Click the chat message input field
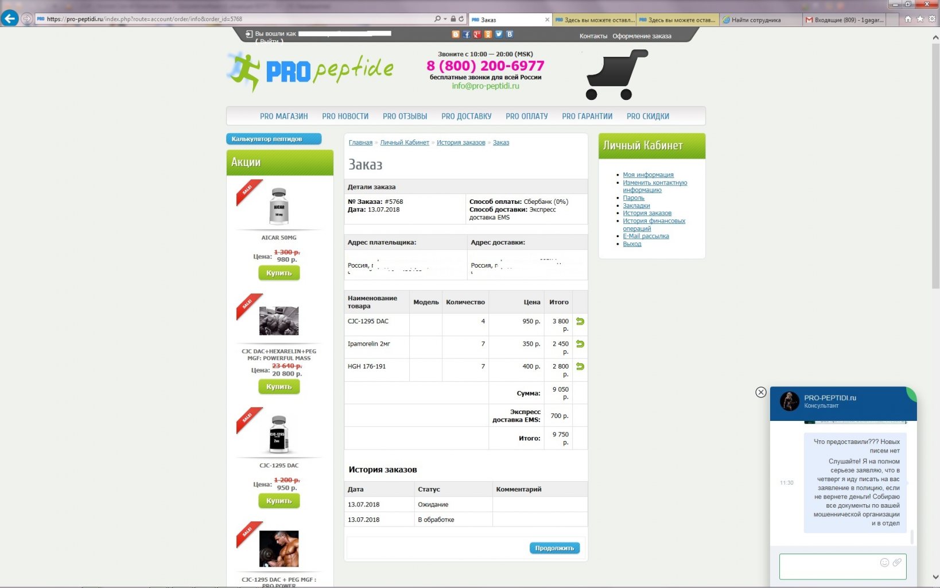Image resolution: width=940 pixels, height=588 pixels. coord(842,567)
